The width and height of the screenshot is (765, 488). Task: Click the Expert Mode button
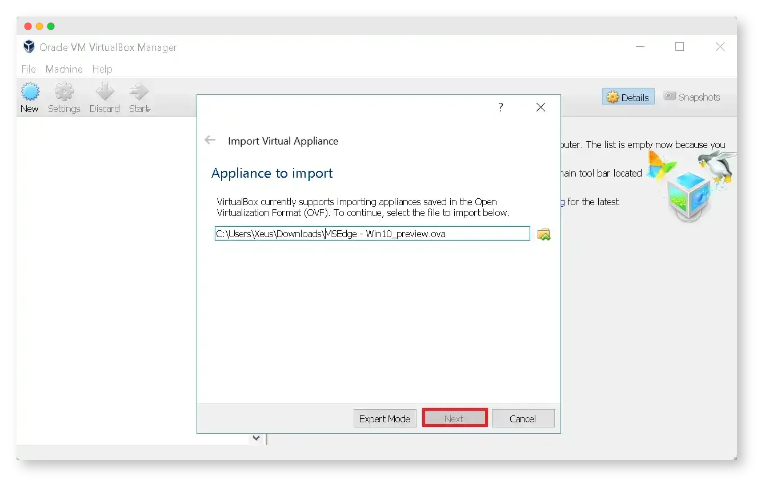click(x=384, y=418)
